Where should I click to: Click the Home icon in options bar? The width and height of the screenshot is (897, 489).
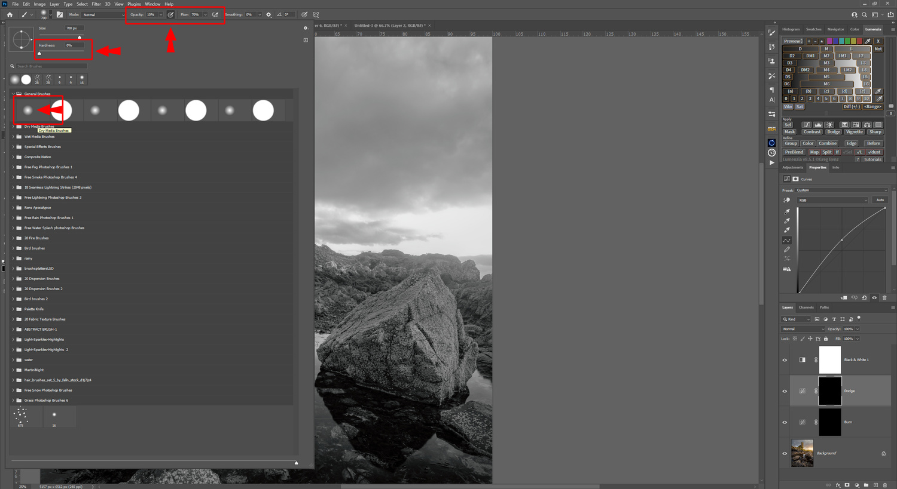[x=10, y=14]
